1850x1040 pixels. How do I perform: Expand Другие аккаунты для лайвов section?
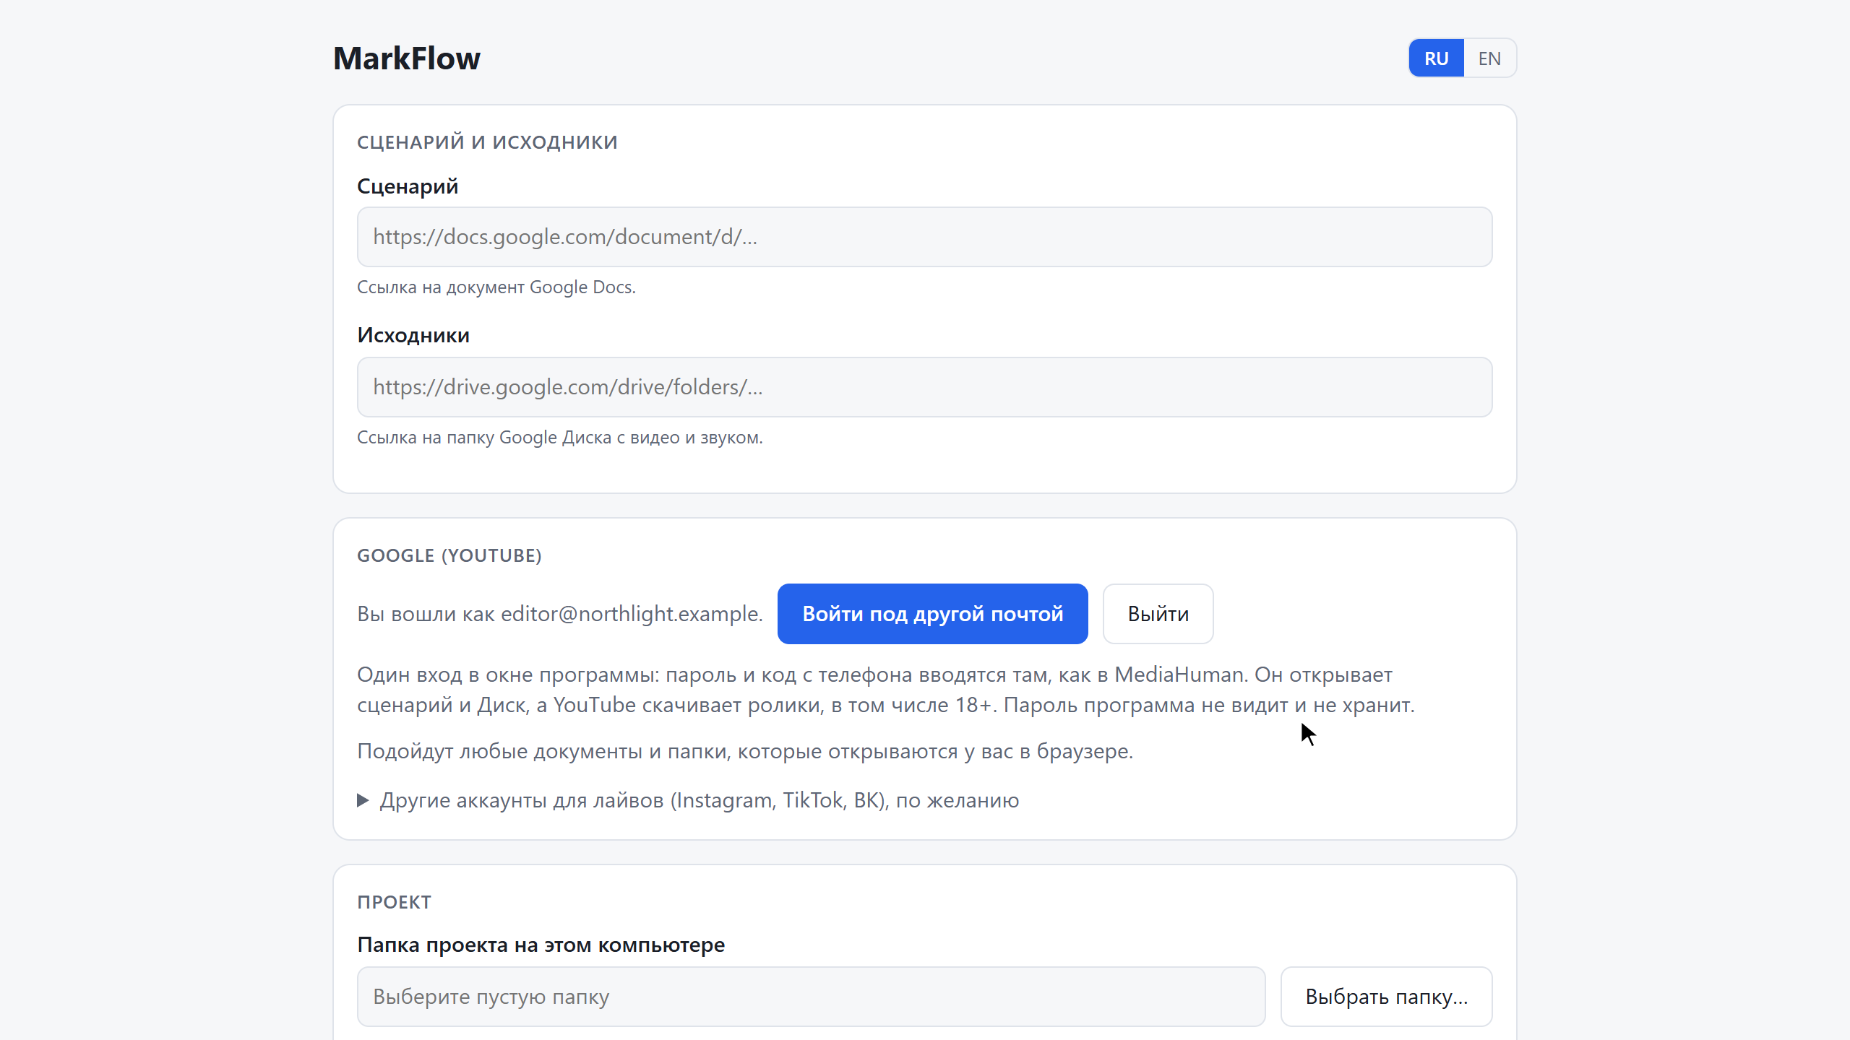pyautogui.click(x=688, y=800)
